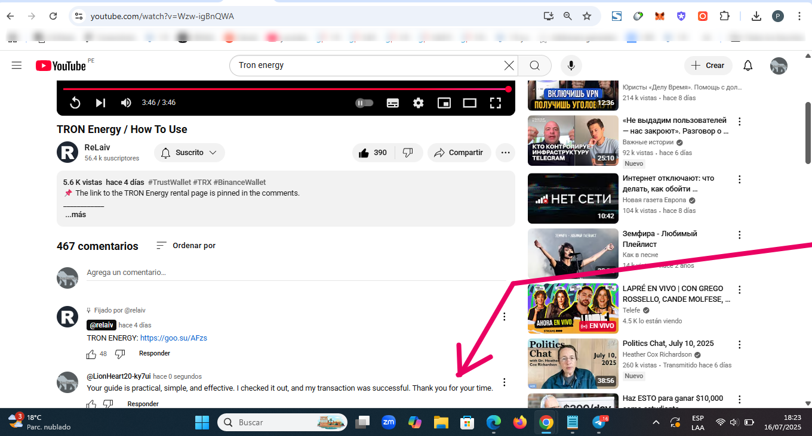Enable miniplayer mode
This screenshot has height=436, width=812.
pyautogui.click(x=444, y=103)
